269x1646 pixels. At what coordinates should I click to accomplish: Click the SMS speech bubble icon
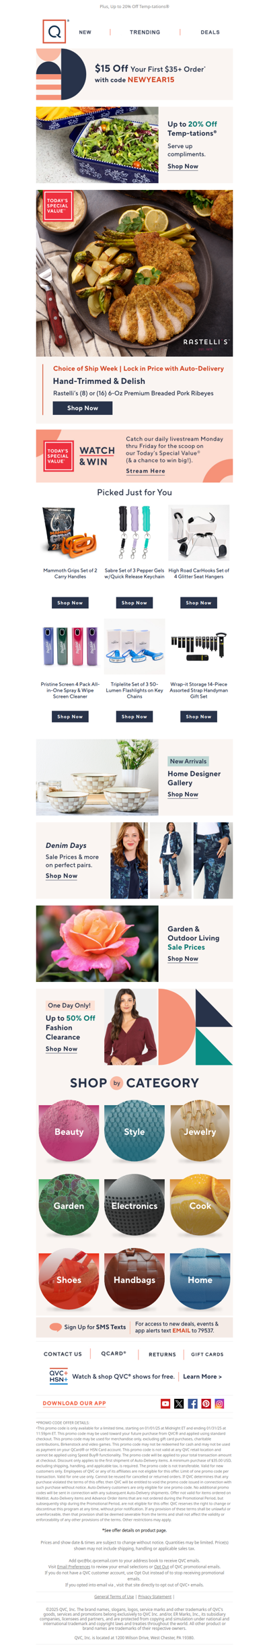56,1327
